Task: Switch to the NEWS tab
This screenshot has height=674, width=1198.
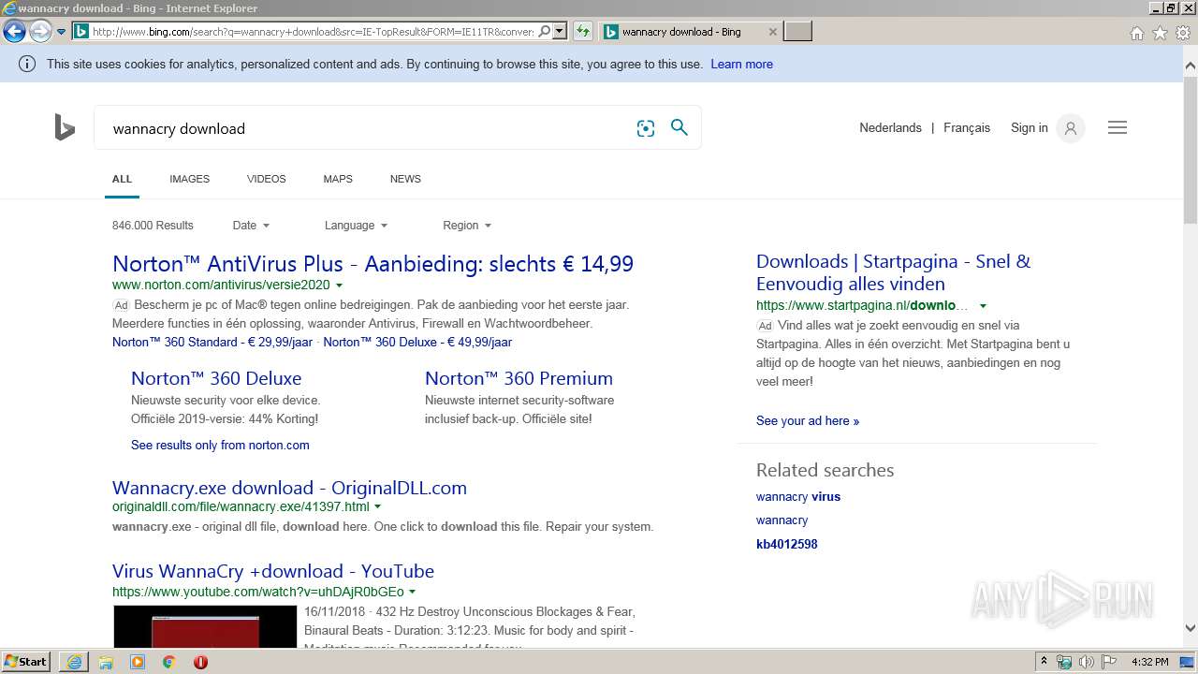Action: pos(405,179)
